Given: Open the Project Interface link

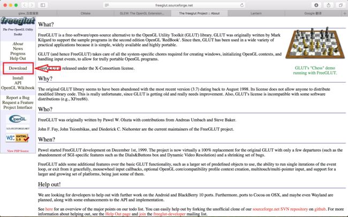Looking at the screenshot, I should (x=18, y=107).
